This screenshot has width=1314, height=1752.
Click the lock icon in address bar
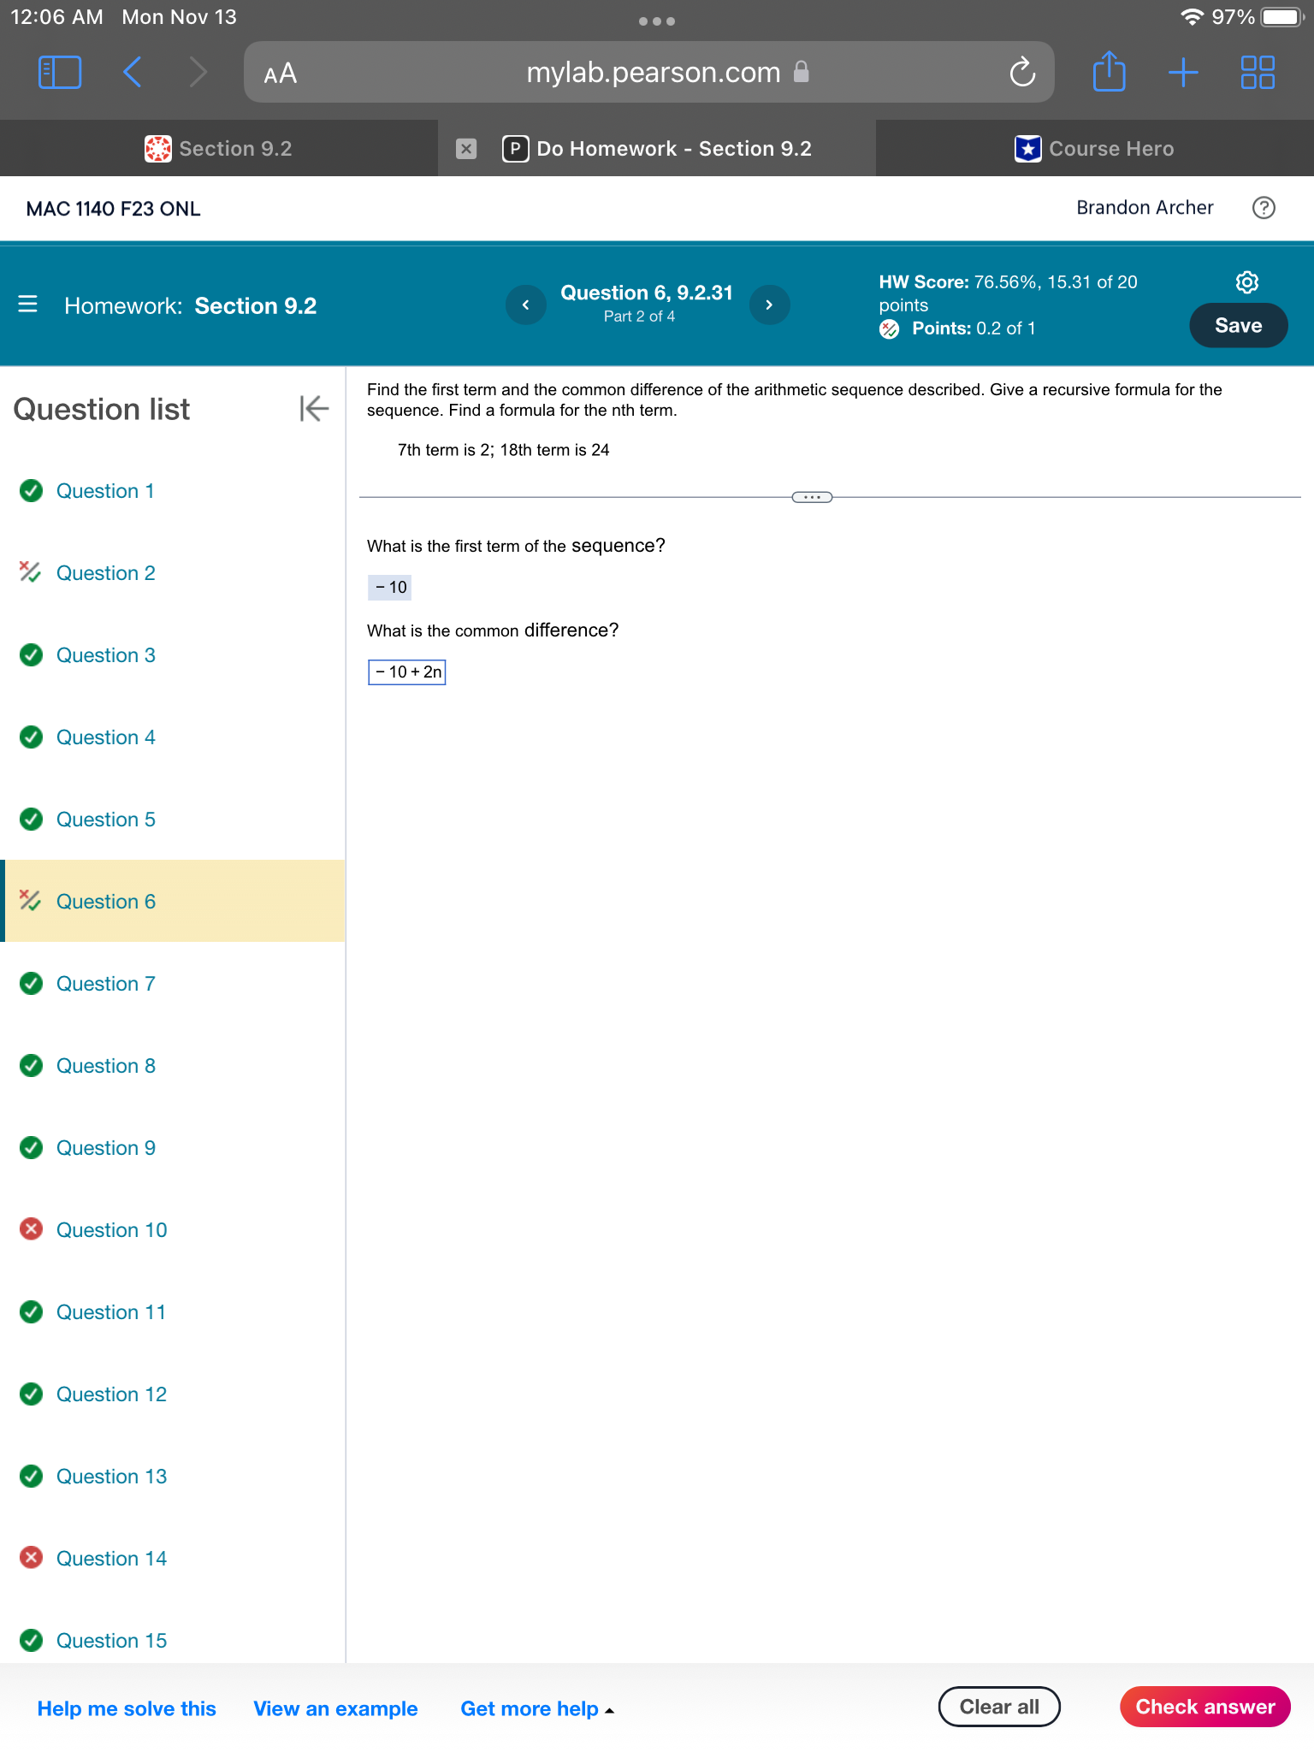pos(801,72)
